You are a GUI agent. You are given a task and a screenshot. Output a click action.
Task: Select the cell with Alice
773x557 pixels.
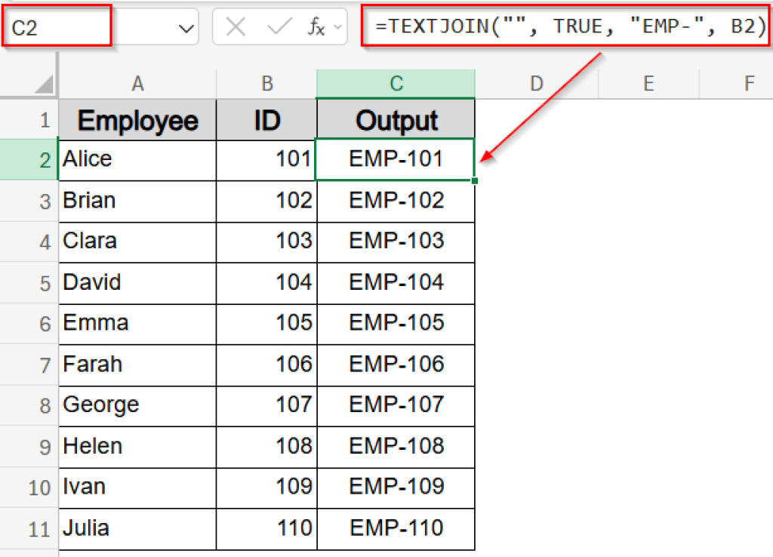(137, 159)
